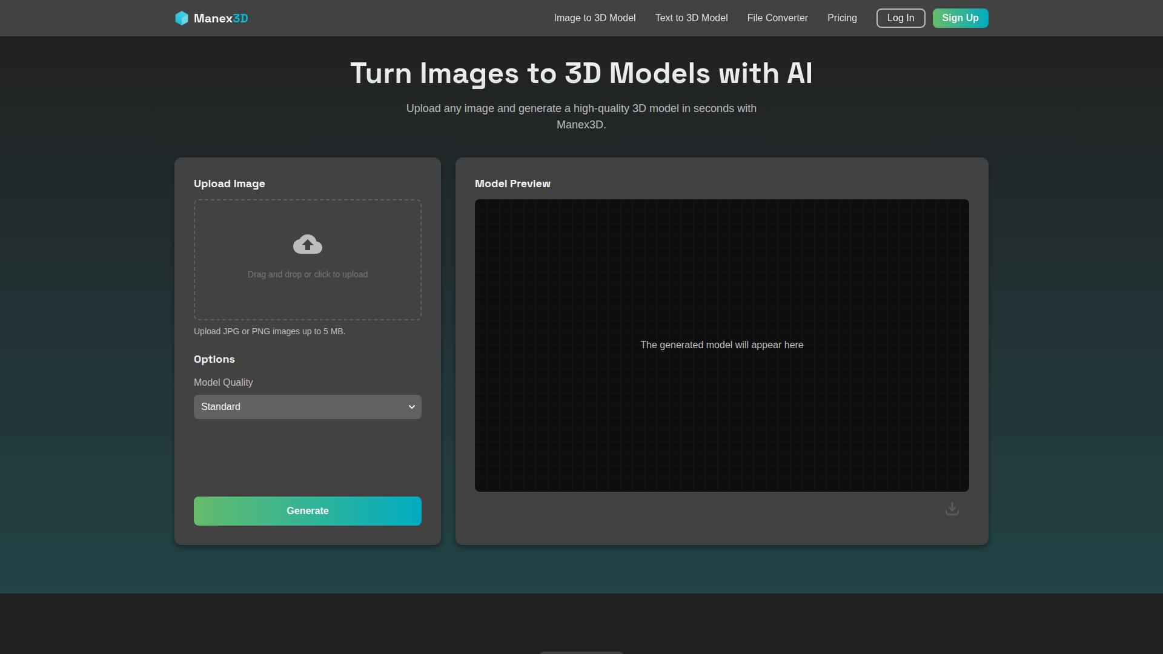Click the green Sign Up button
The image size is (1163, 654).
point(960,18)
